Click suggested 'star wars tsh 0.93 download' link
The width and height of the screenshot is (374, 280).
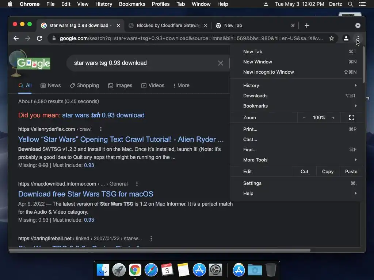[x=103, y=115]
